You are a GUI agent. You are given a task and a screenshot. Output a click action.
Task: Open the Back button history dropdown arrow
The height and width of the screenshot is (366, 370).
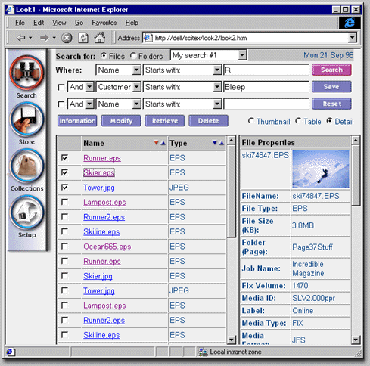click(x=30, y=38)
